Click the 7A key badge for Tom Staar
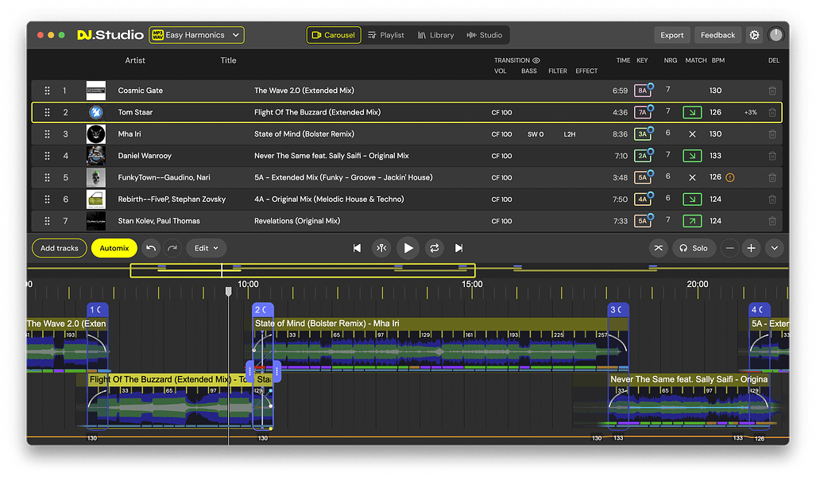 click(x=643, y=112)
